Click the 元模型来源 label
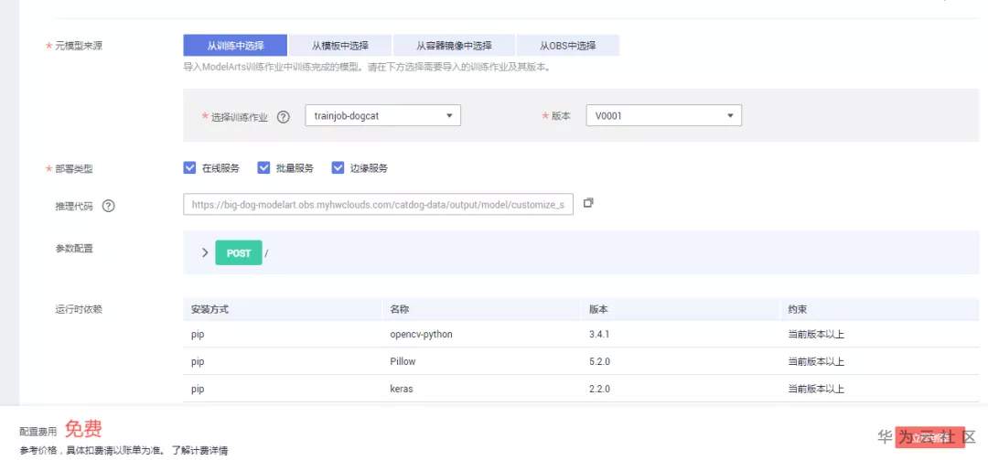Image resolution: width=988 pixels, height=460 pixels. coord(78,46)
